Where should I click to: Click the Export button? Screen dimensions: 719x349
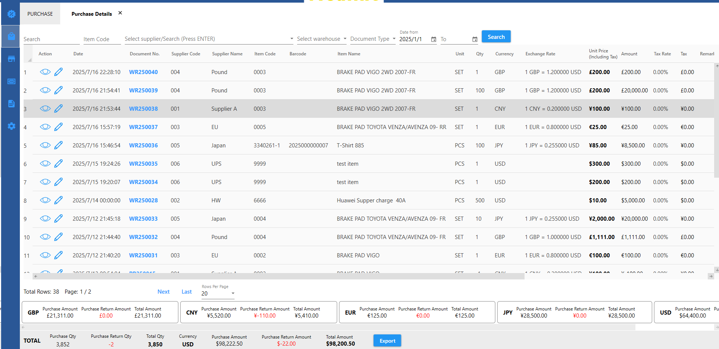387,341
